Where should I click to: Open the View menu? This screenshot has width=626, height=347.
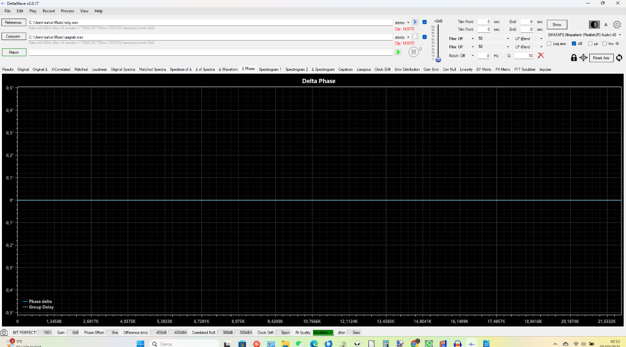point(84,11)
